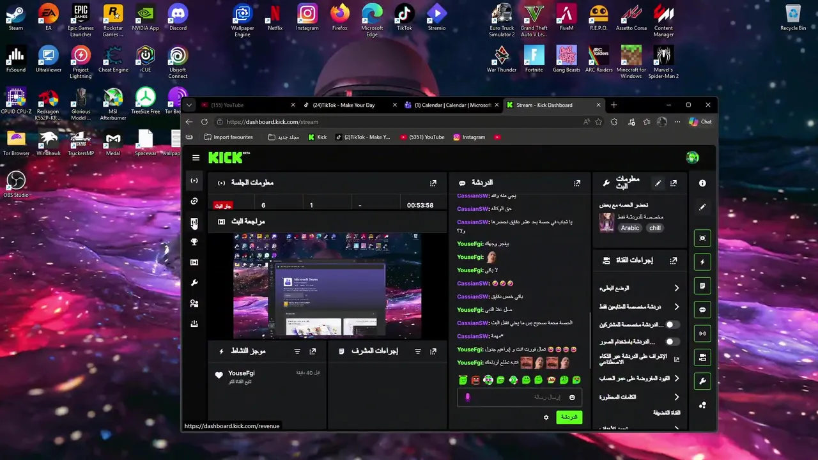Open OBS Studio desktop shortcut
818x460 pixels.
click(16, 184)
